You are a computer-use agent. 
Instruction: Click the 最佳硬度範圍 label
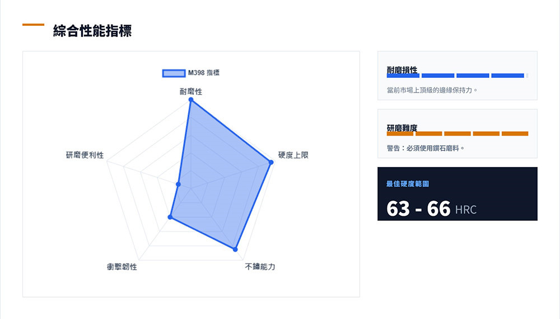[408, 184]
